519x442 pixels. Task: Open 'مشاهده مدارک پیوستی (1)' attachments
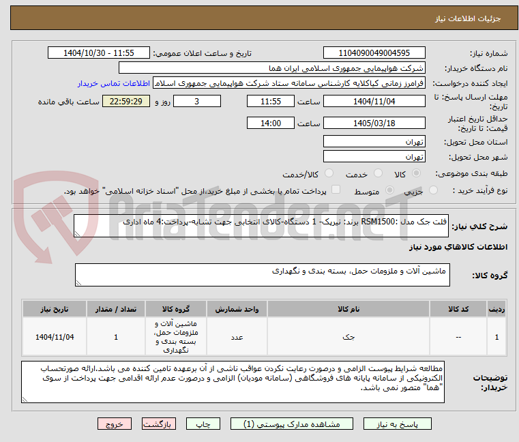click(292, 424)
